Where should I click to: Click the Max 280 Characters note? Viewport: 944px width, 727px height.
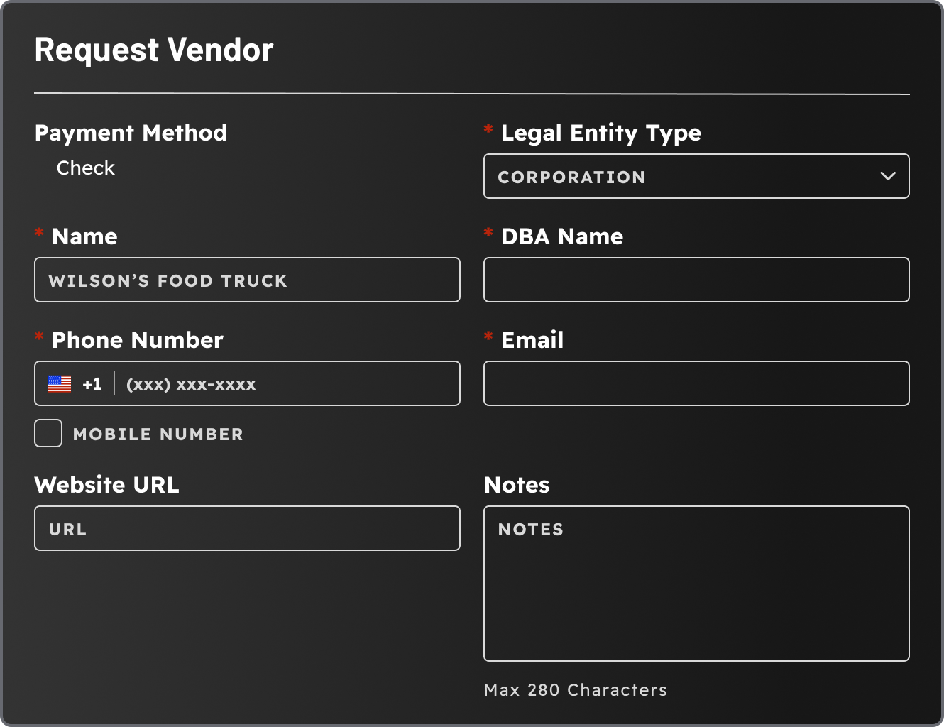575,689
